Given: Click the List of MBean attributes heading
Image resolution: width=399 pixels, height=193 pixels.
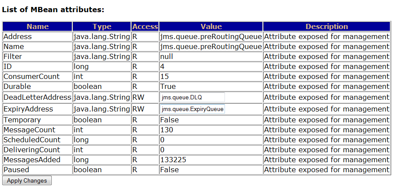Looking at the screenshot, I should (x=53, y=10).
